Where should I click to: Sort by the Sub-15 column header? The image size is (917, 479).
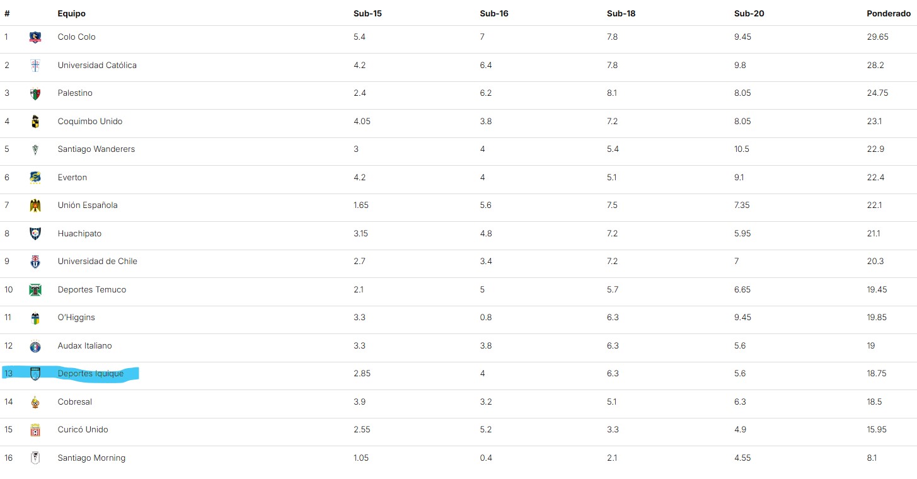pyautogui.click(x=367, y=13)
